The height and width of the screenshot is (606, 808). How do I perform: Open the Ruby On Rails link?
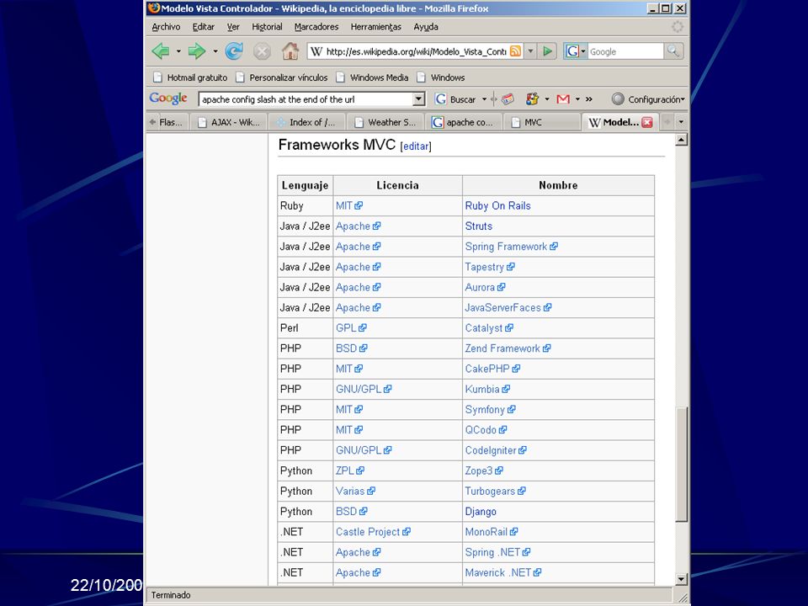pyautogui.click(x=497, y=205)
